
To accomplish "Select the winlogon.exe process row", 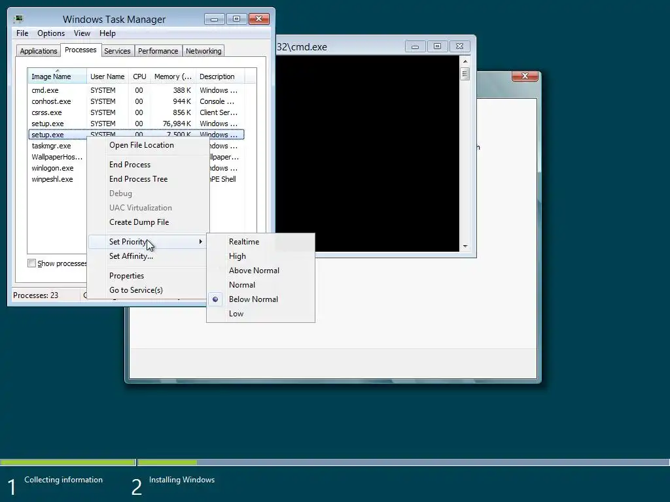I will pyautogui.click(x=58, y=168).
